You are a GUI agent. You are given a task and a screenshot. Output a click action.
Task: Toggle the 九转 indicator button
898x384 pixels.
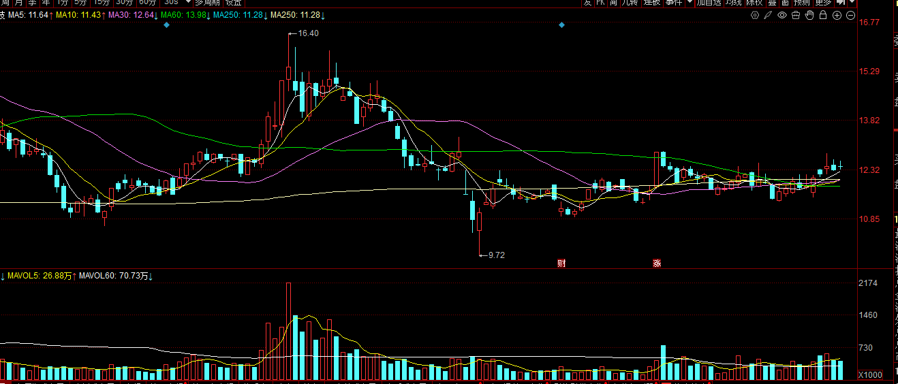click(630, 3)
